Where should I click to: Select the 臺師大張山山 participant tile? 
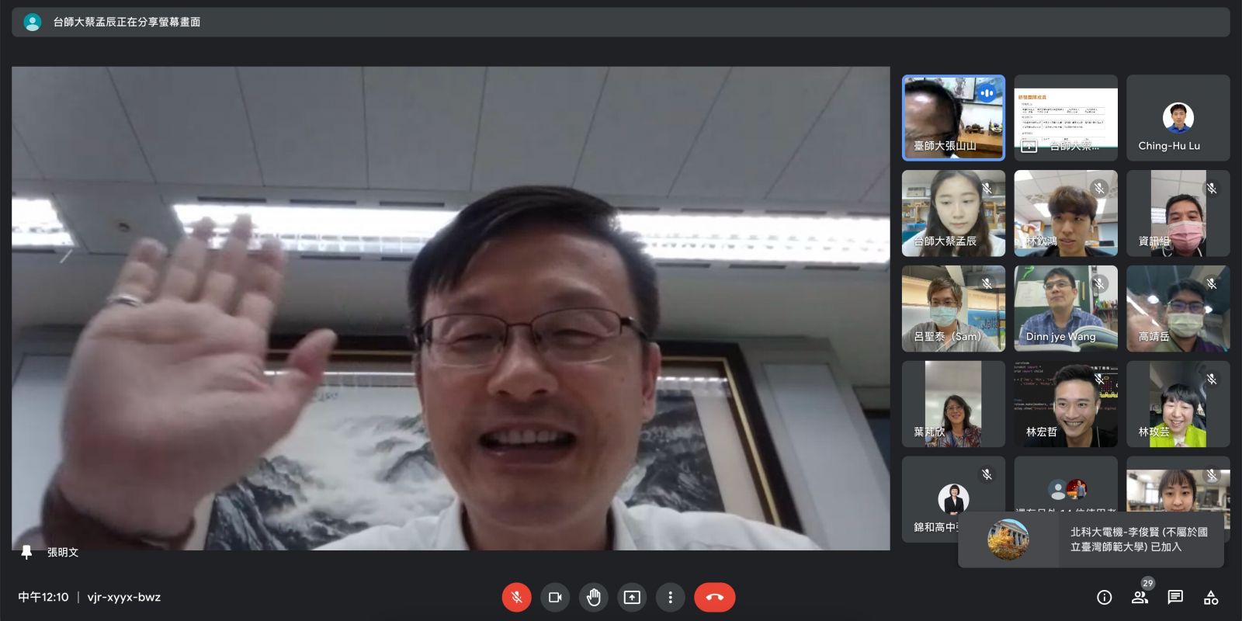coord(953,118)
